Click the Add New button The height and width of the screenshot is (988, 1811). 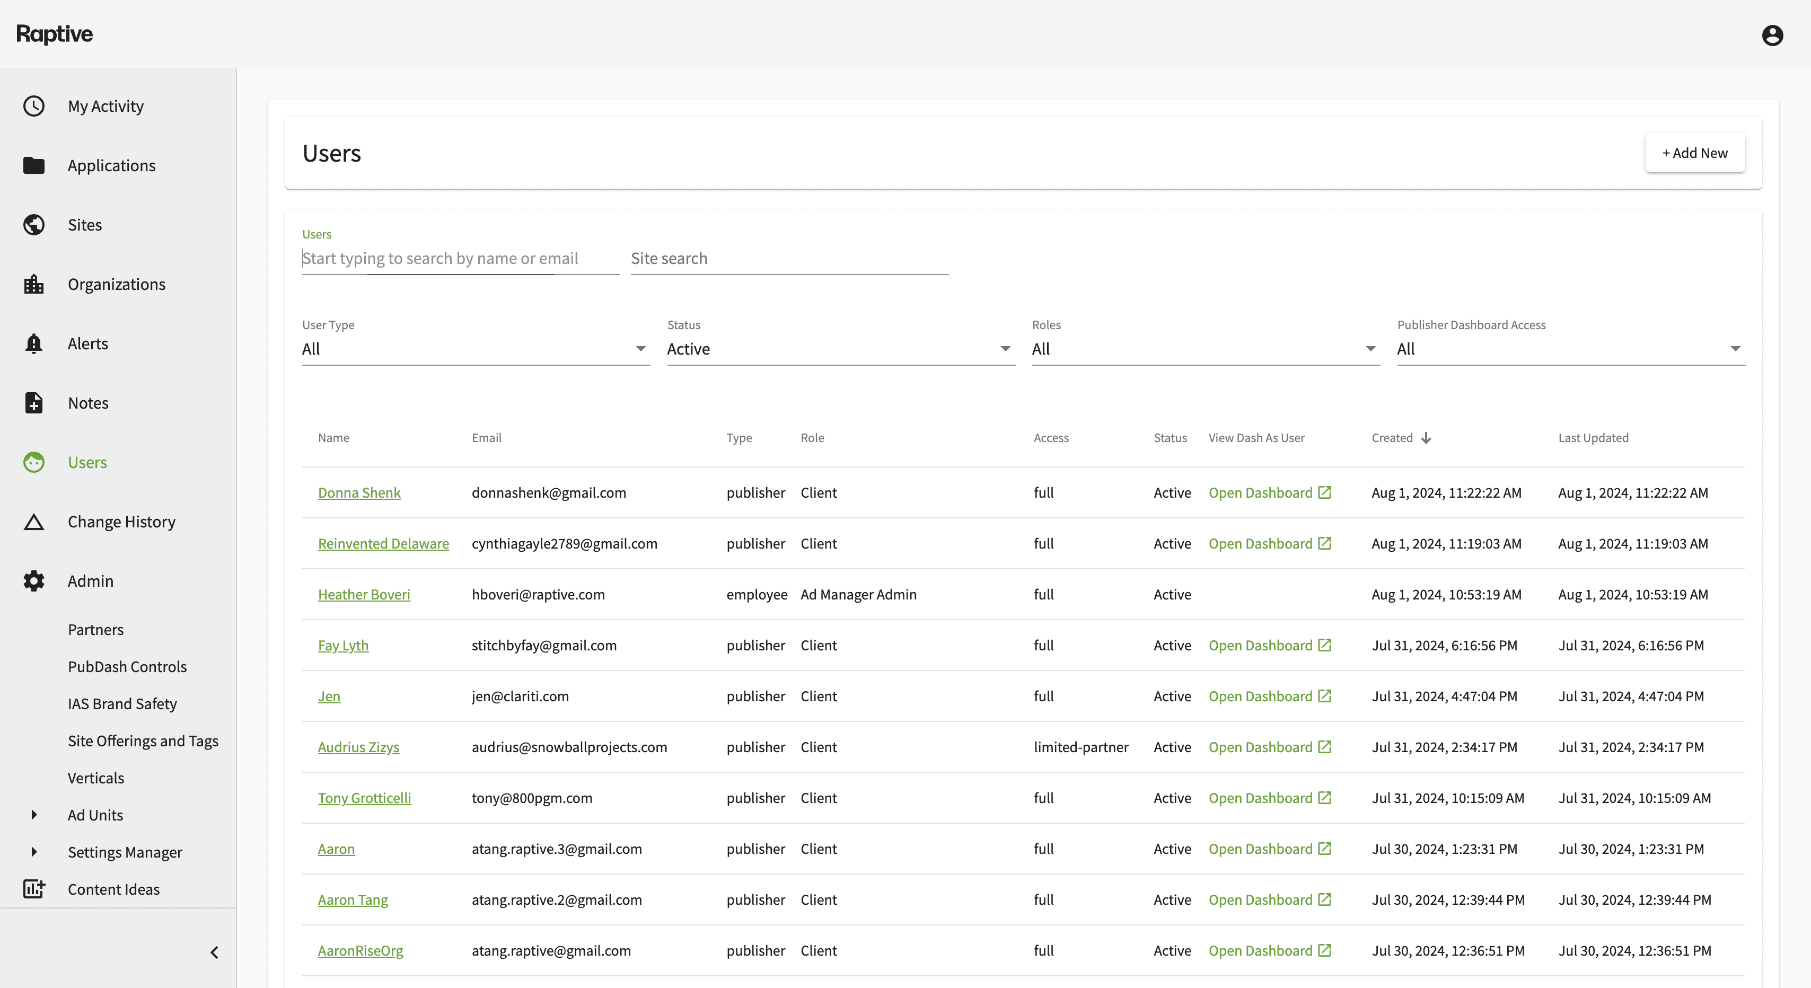(1694, 153)
